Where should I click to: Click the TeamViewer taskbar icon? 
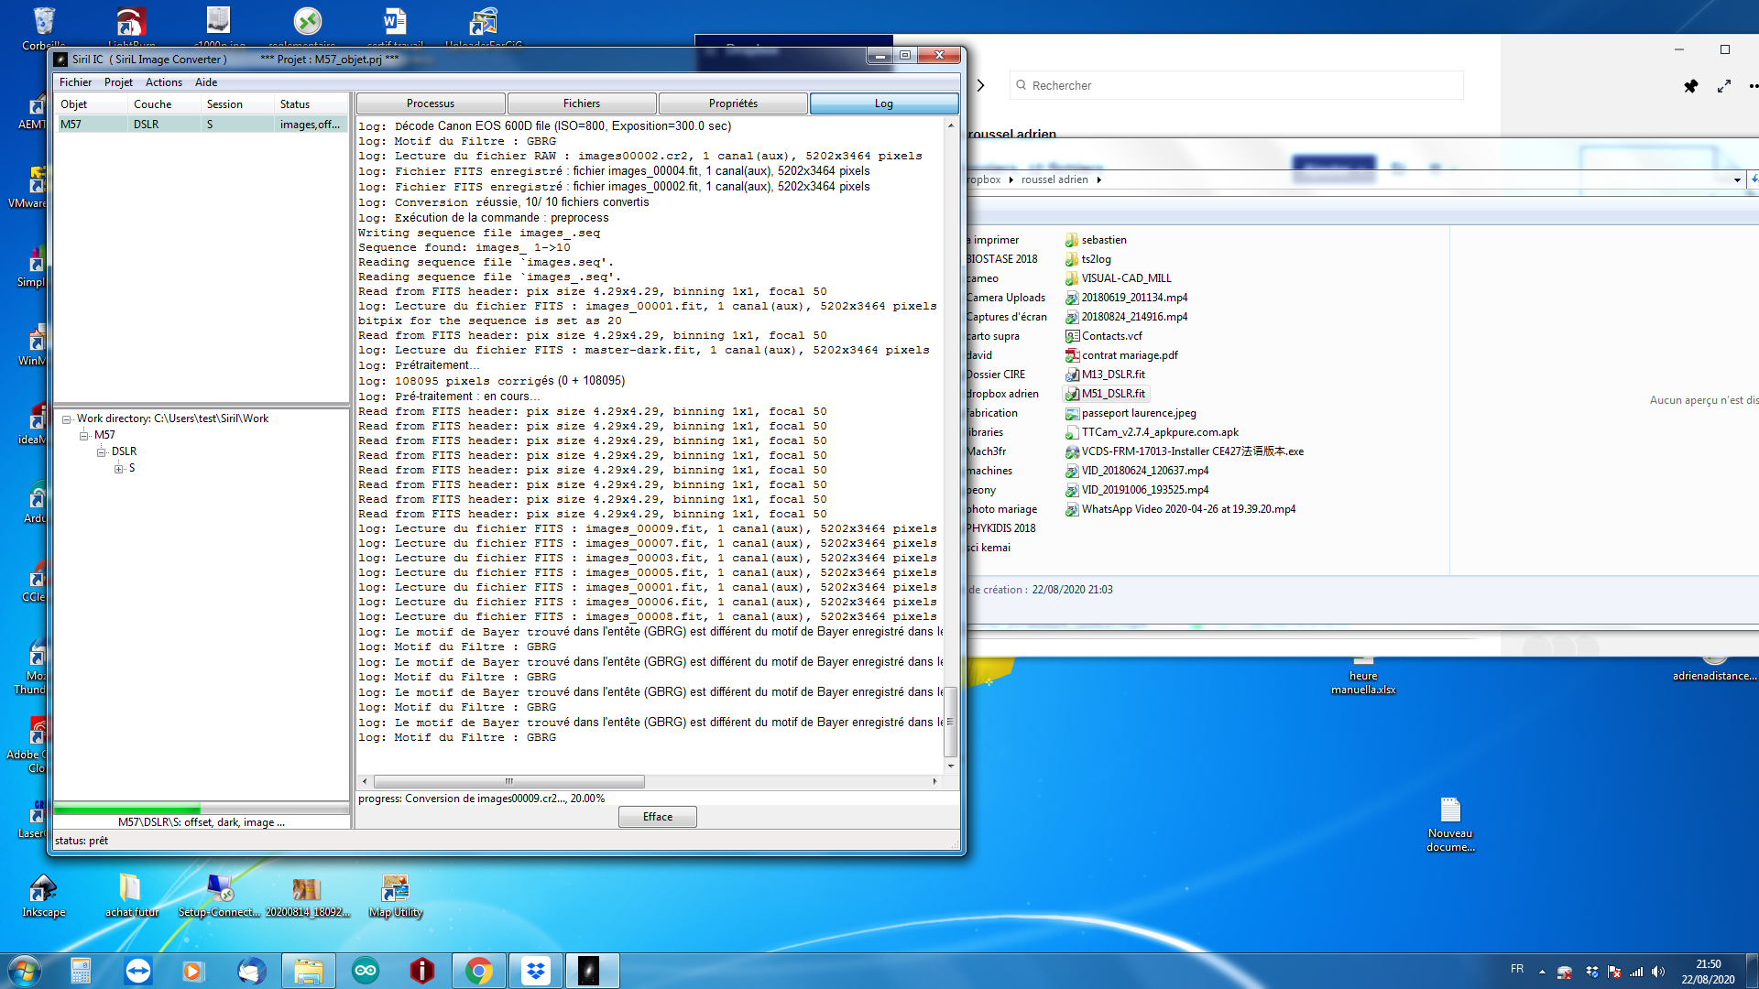pos(138,971)
